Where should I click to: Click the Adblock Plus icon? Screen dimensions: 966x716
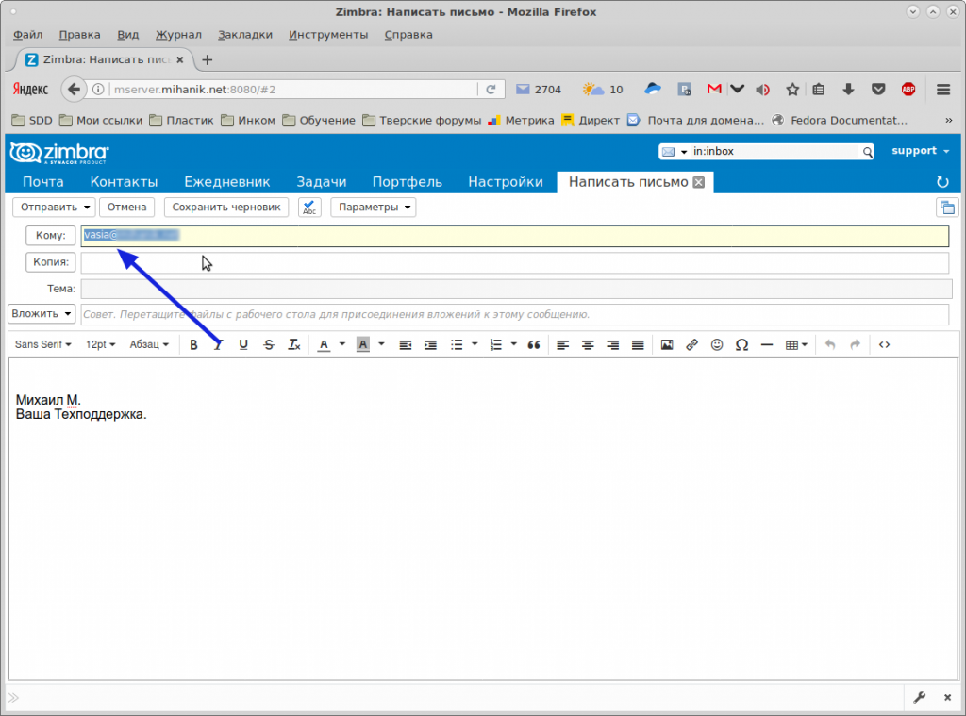pyautogui.click(x=908, y=90)
